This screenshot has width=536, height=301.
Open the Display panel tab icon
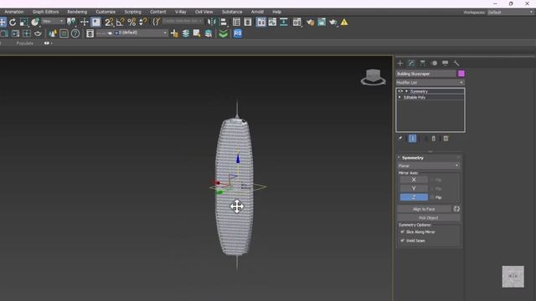point(445,64)
